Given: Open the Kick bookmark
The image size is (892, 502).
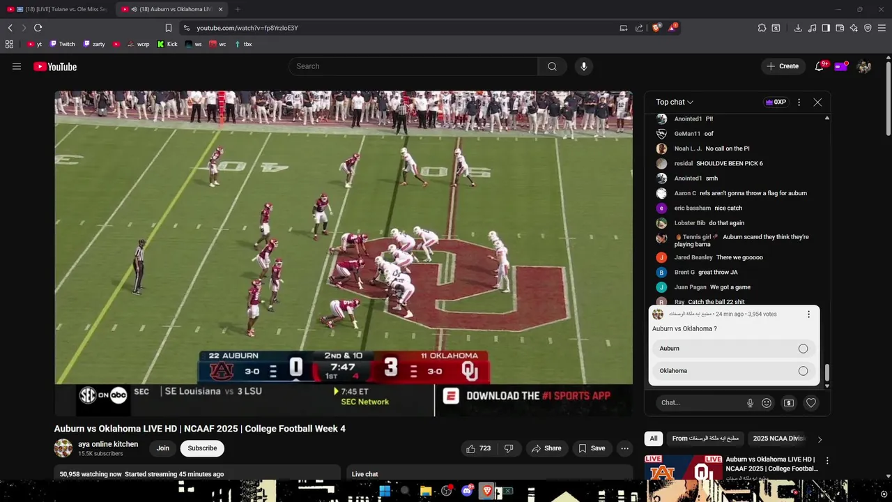Looking at the screenshot, I should point(167,44).
